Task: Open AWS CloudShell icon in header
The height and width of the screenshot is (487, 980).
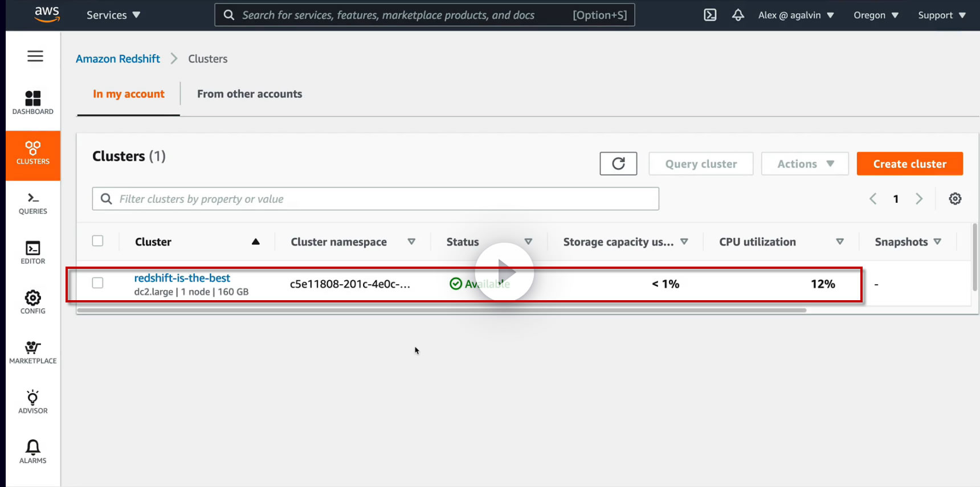Action: [x=710, y=15]
